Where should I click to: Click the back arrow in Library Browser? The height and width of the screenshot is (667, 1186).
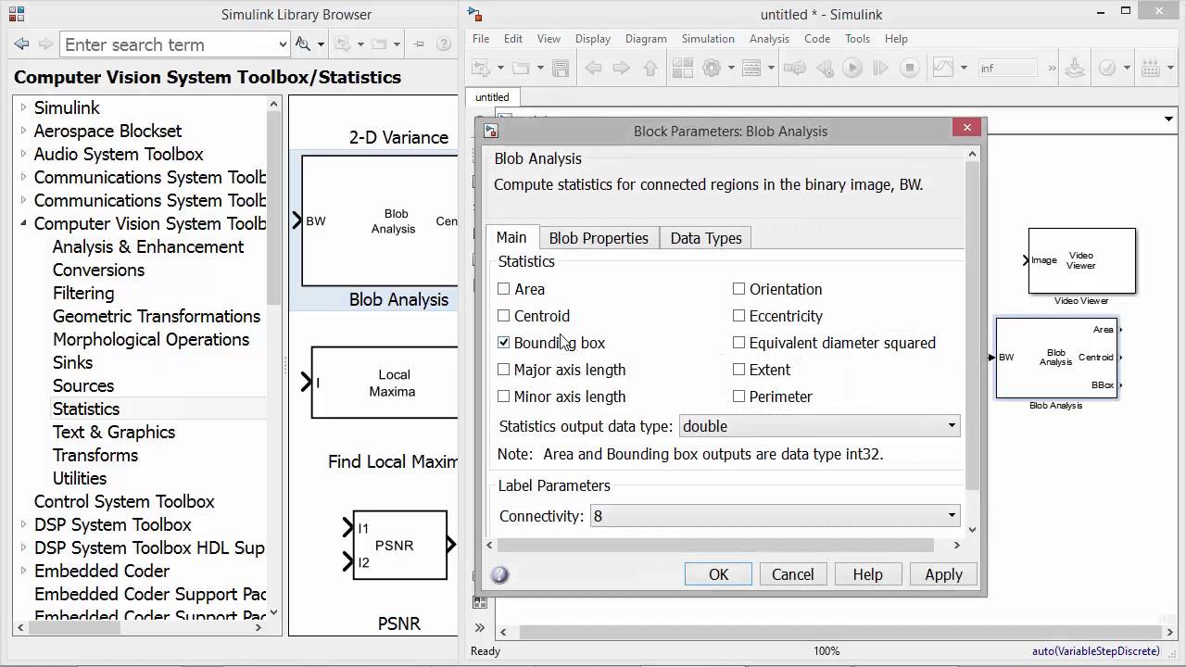point(21,44)
